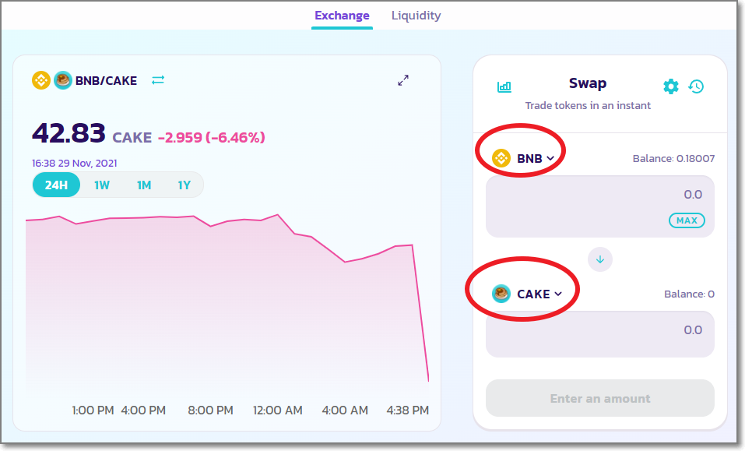
Task: Click the 4:38 PM axis label
Action: click(x=408, y=410)
